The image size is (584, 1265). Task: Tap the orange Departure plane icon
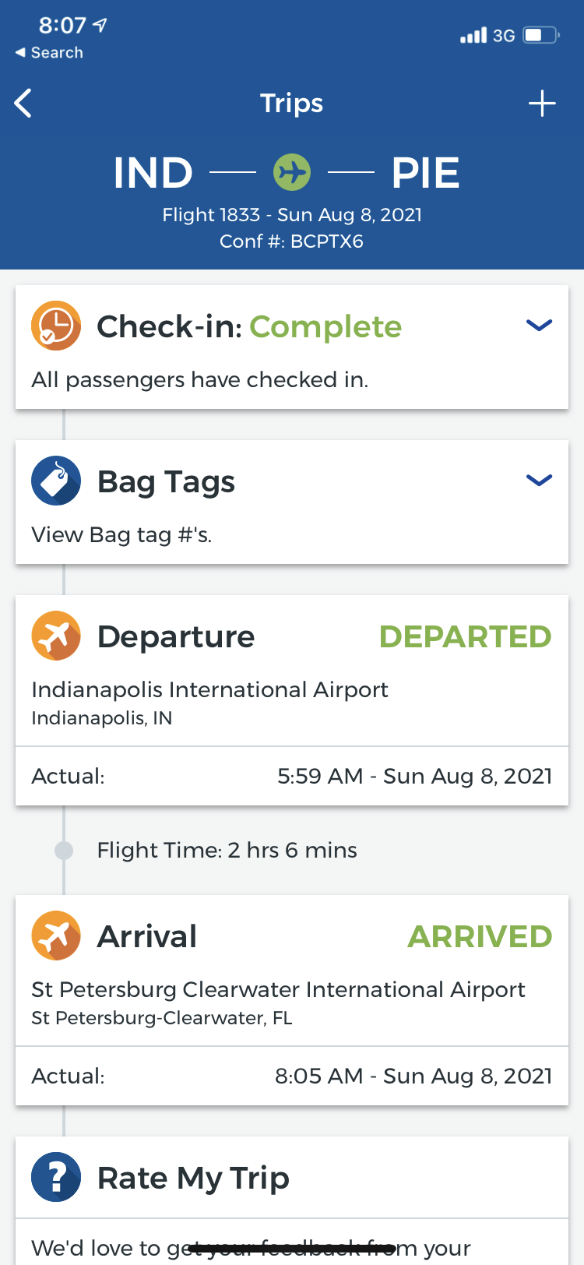(56, 636)
